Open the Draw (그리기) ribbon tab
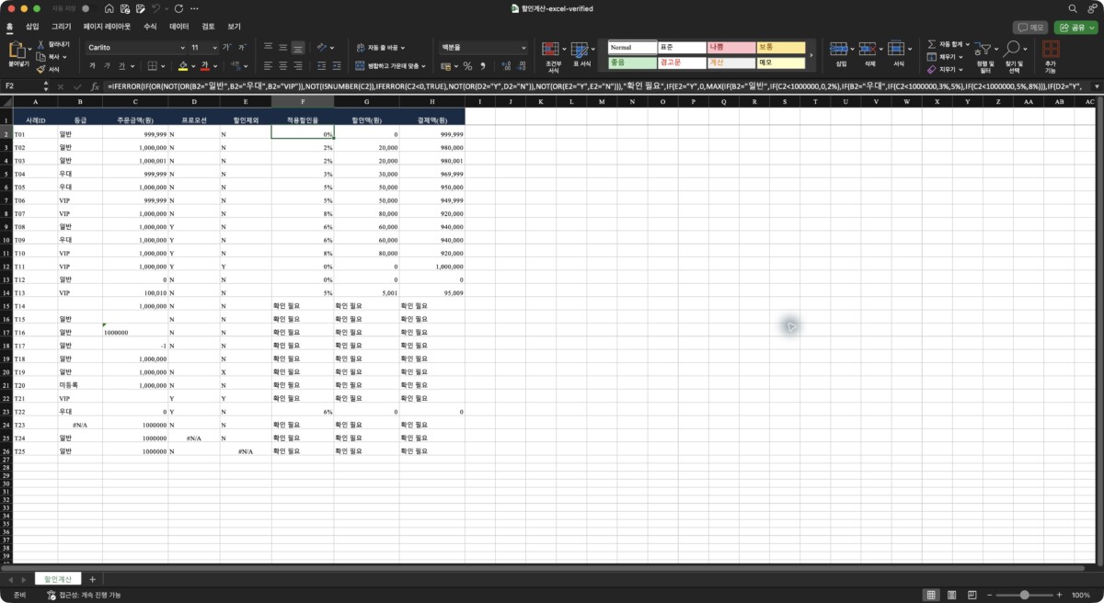 62,27
